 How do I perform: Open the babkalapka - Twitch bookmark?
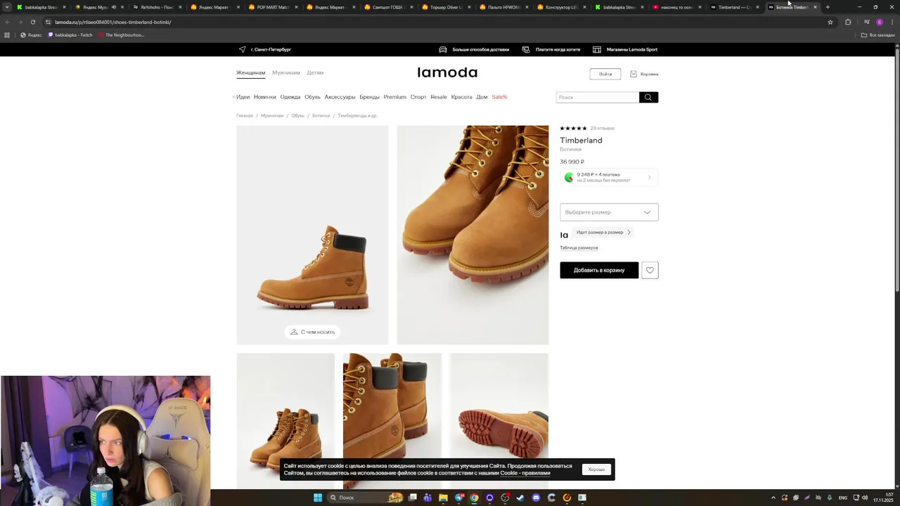coord(70,35)
